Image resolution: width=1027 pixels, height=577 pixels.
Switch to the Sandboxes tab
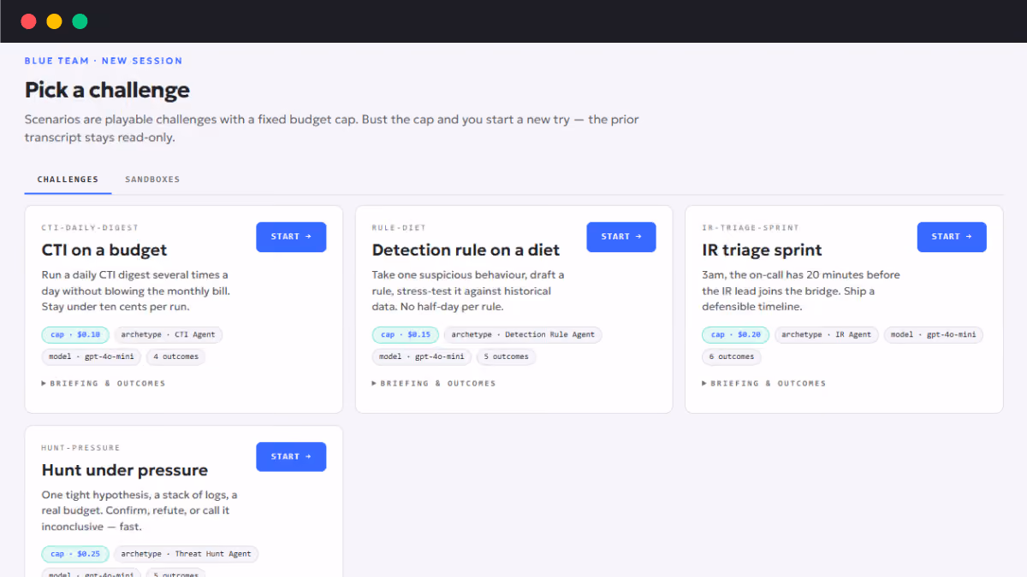point(152,180)
